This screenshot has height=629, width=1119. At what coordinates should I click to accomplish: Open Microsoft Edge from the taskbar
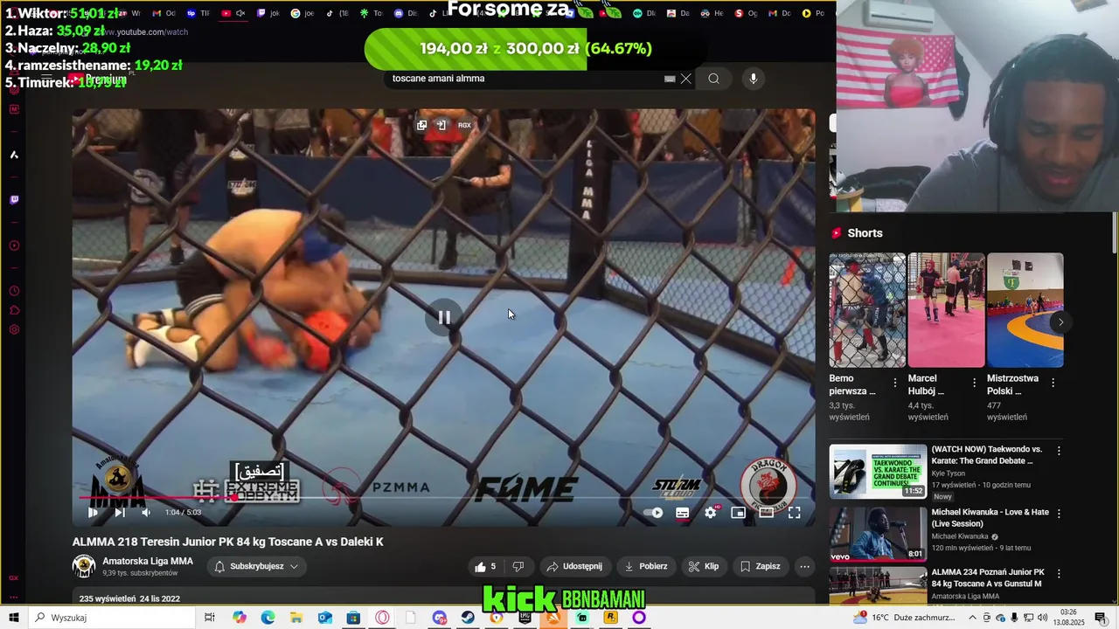[x=268, y=618]
